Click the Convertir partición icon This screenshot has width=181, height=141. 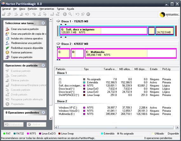(7, 90)
